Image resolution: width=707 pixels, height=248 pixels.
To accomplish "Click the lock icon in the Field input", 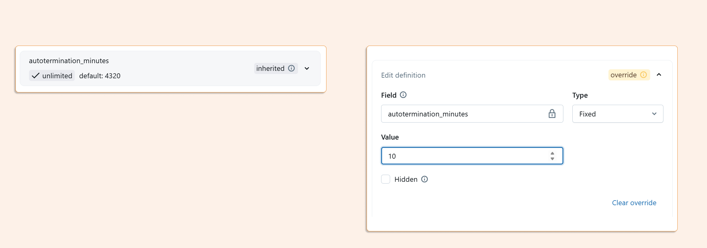I will (552, 114).
